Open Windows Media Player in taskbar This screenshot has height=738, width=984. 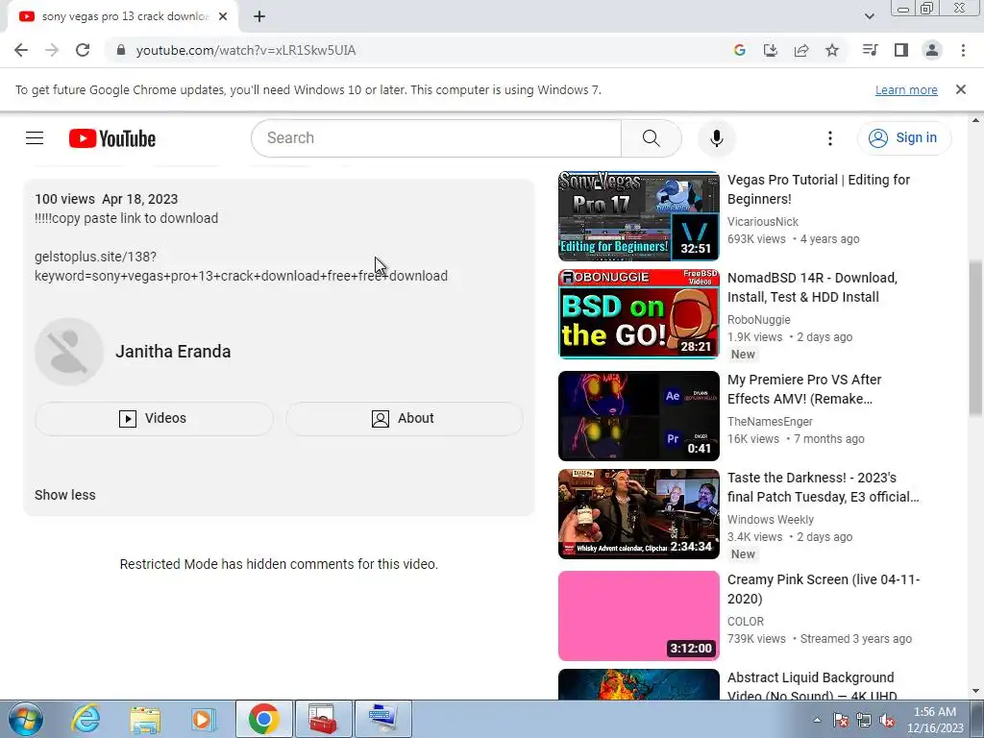click(x=203, y=719)
